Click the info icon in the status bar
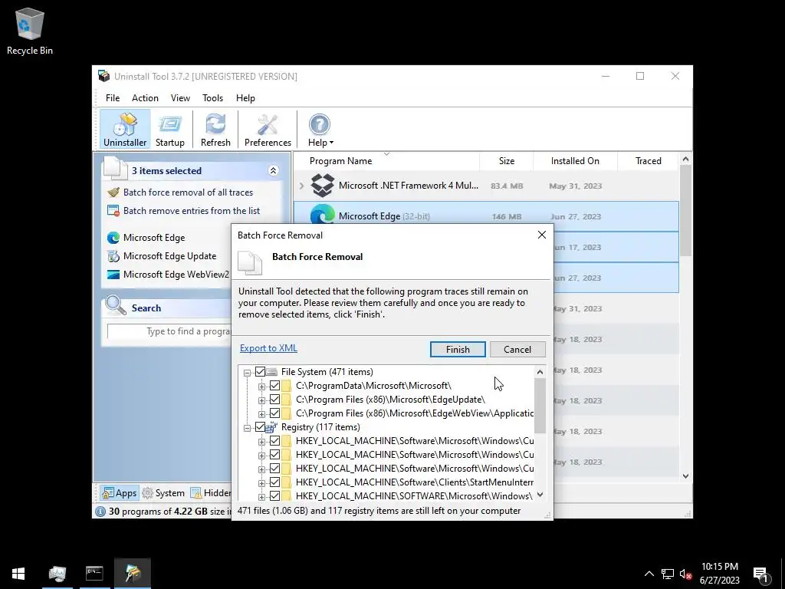785x589 pixels. (x=100, y=512)
